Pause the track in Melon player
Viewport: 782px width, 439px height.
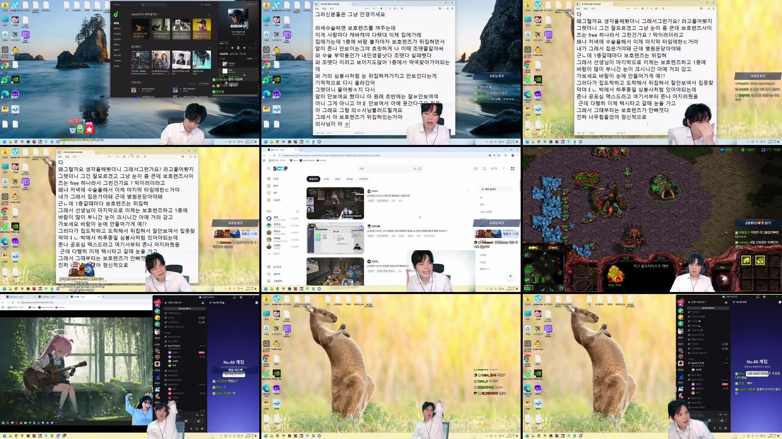click(x=238, y=48)
